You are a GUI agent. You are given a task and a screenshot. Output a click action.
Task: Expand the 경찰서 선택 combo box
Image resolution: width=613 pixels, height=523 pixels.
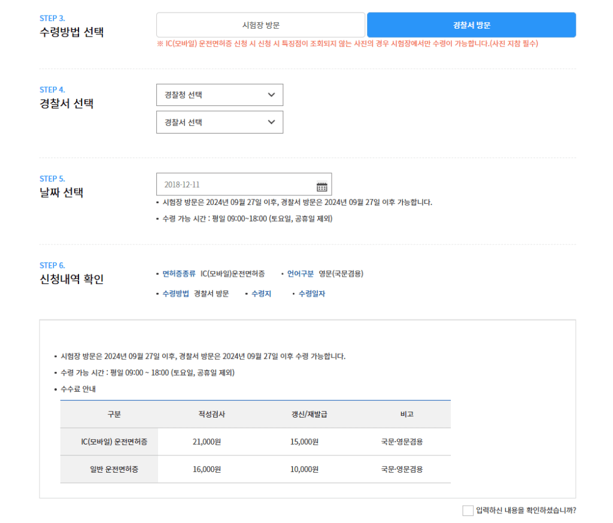point(220,122)
